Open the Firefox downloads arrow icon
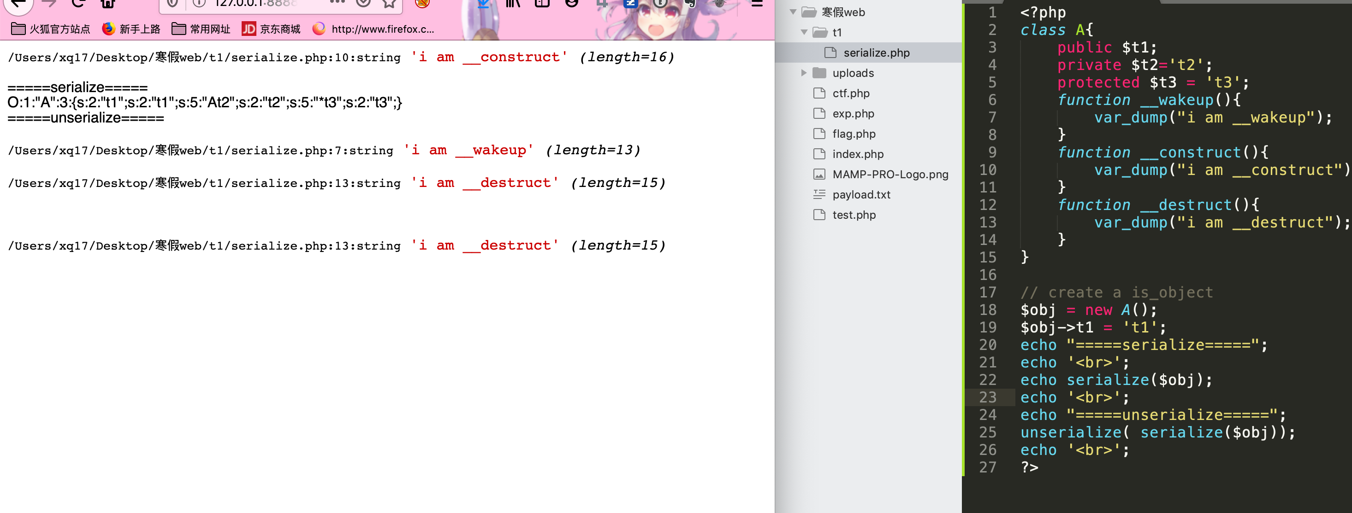The image size is (1352, 513). [483, 3]
